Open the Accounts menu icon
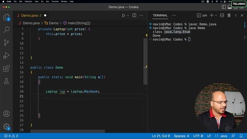247x139 pixels. (6, 114)
